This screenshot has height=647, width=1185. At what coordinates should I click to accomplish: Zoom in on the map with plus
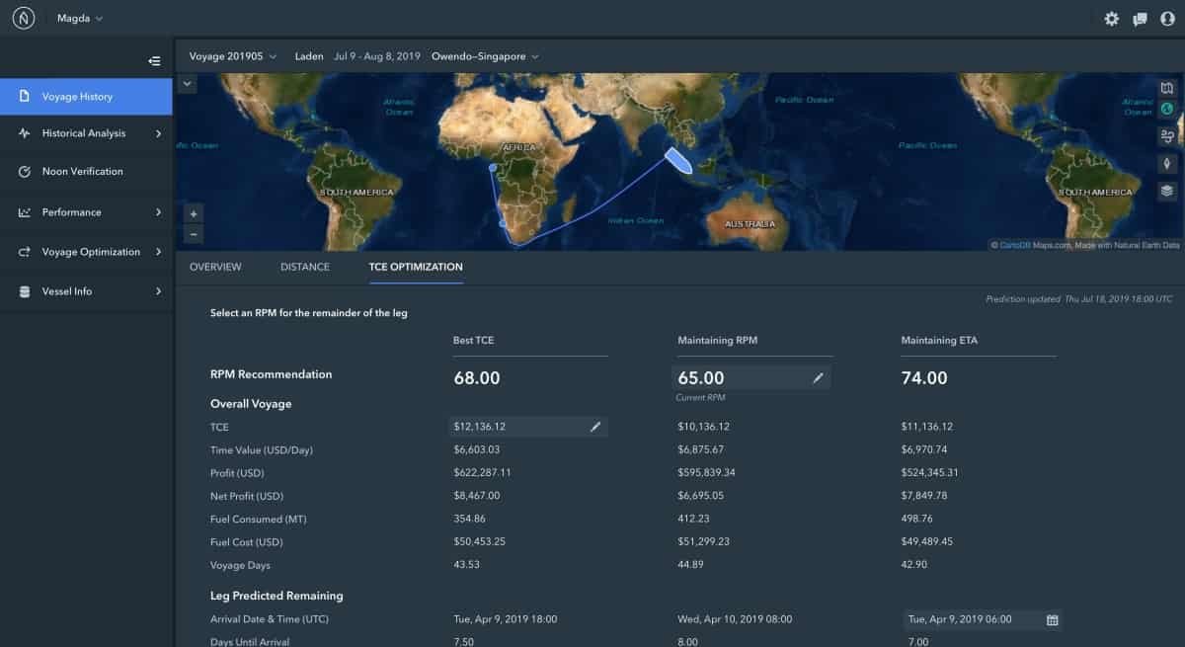click(x=194, y=213)
